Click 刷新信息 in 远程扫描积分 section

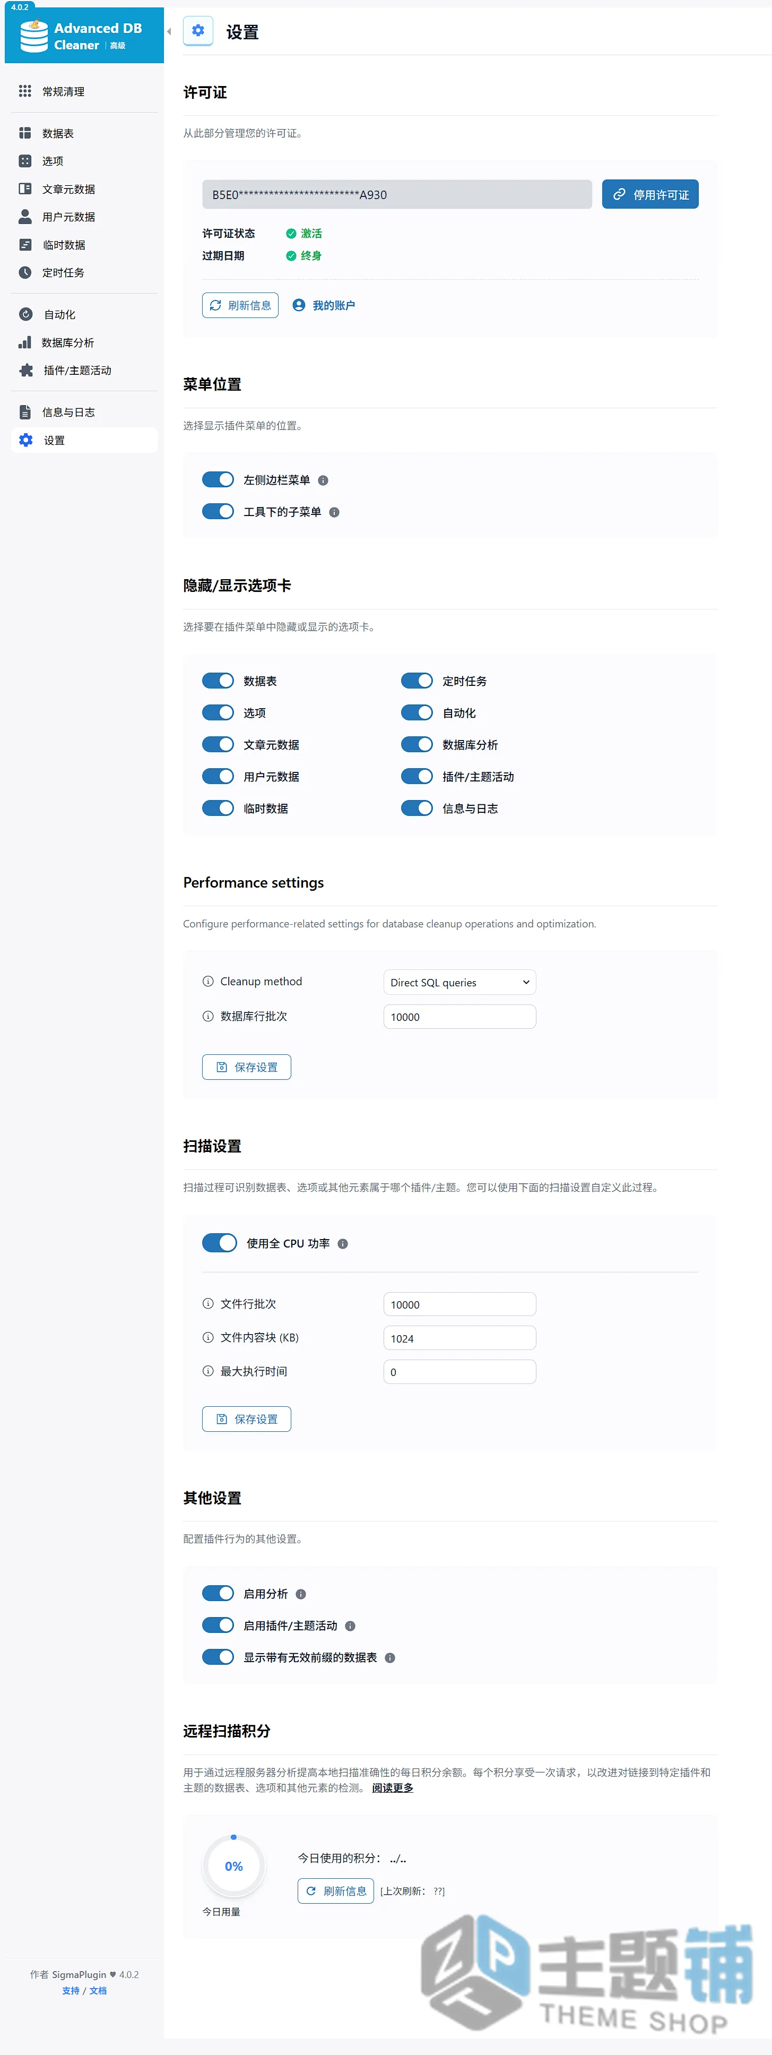336,1891
